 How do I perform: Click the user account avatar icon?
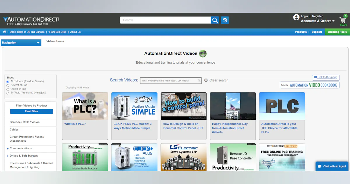[296, 17]
